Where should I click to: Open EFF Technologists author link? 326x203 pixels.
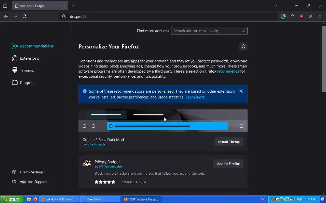pos(111,166)
